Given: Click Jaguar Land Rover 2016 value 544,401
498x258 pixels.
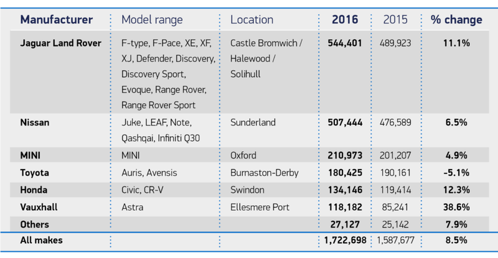Looking at the screenshot, I should pos(345,43).
